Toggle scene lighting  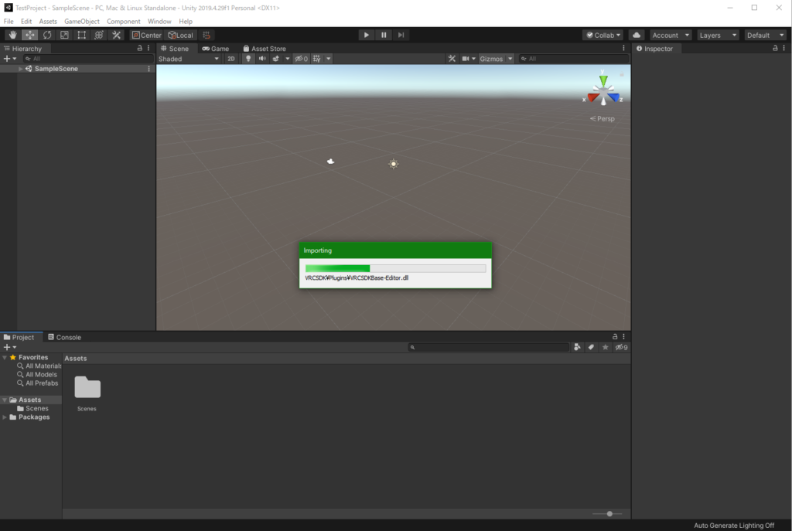[x=248, y=59]
